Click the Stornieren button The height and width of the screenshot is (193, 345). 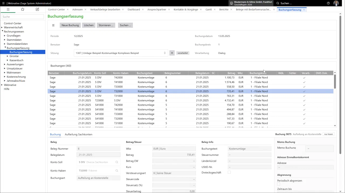pos(106,25)
